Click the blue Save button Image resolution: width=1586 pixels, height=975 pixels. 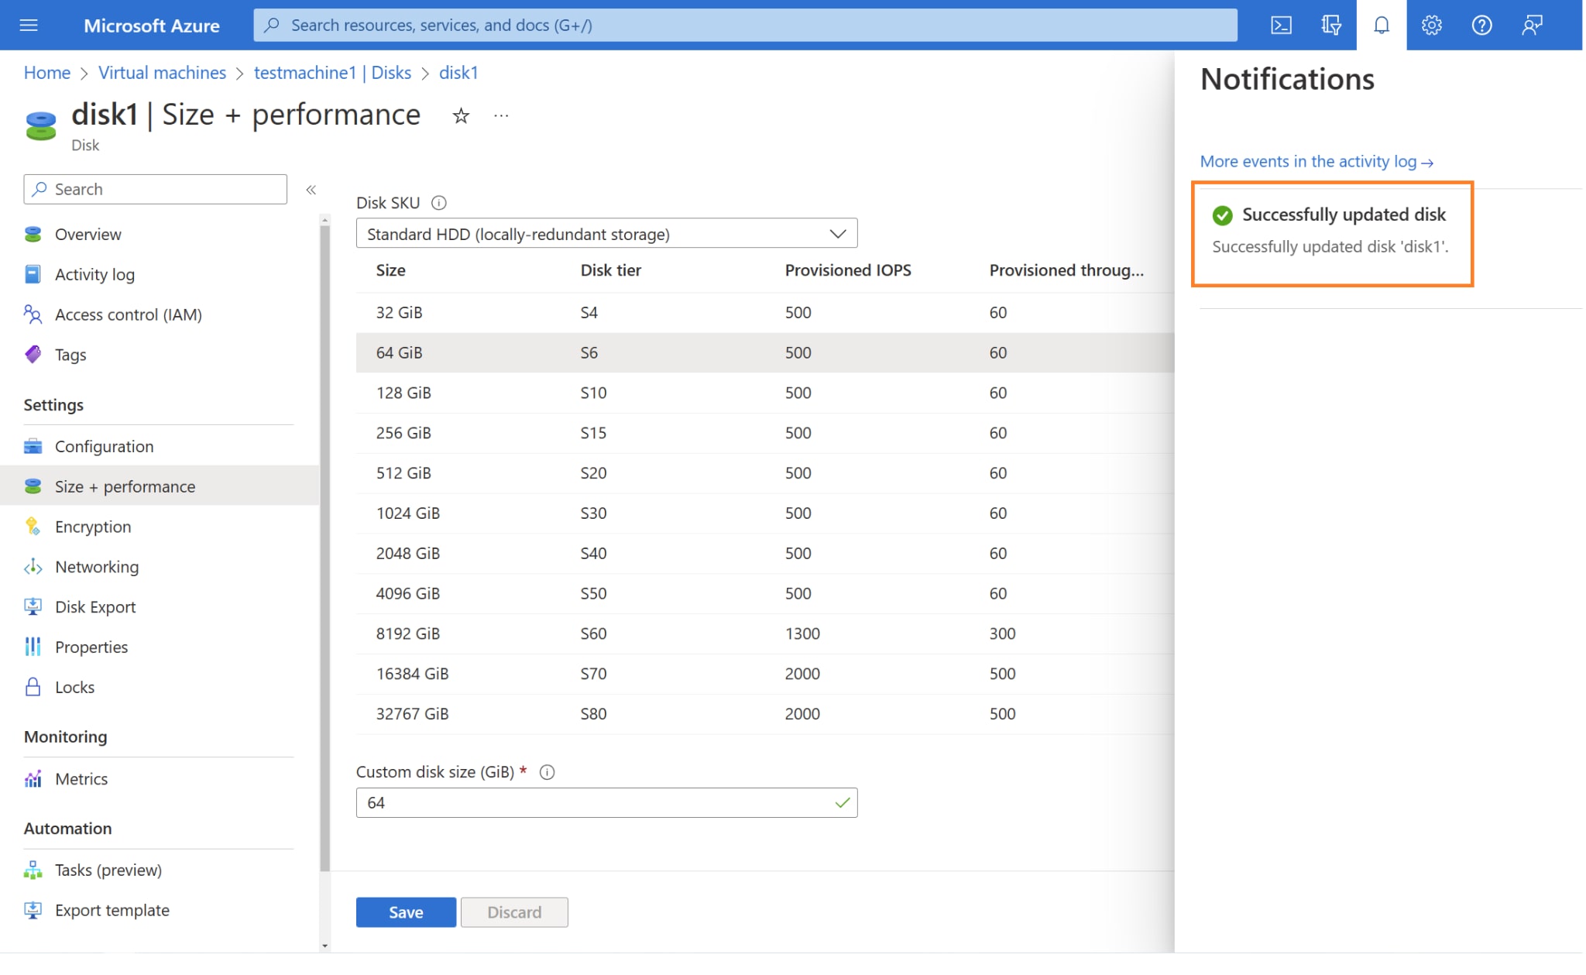406,912
